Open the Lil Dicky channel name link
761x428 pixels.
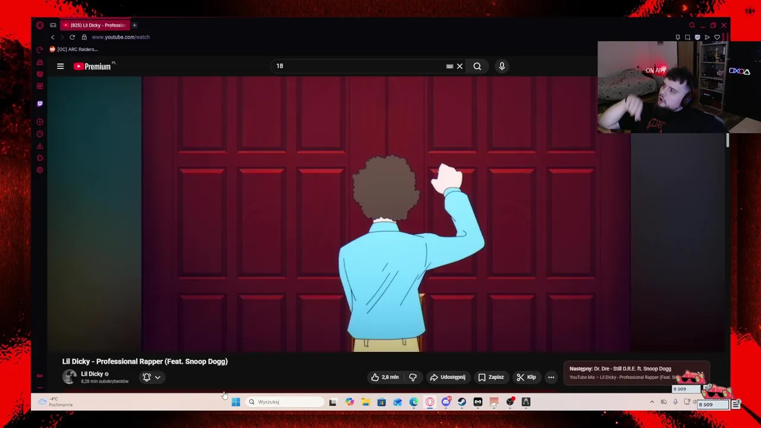point(92,374)
